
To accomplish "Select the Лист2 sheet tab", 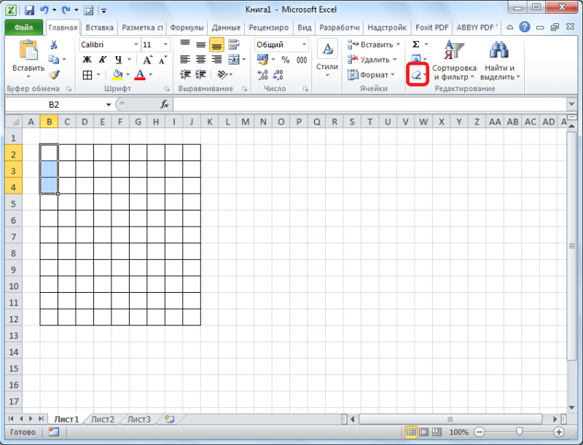I will 103,420.
